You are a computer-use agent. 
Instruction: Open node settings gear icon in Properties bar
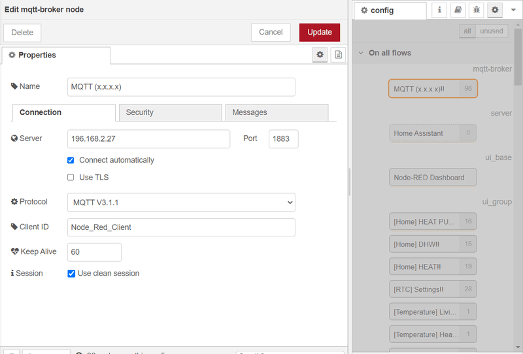(x=320, y=55)
